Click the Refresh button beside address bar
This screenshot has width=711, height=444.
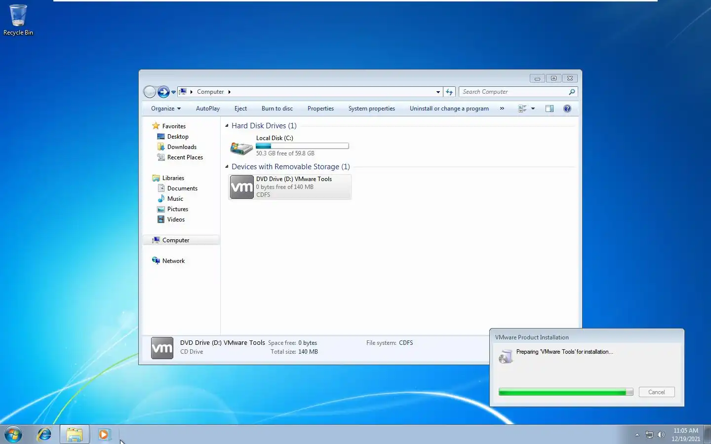pyautogui.click(x=449, y=92)
